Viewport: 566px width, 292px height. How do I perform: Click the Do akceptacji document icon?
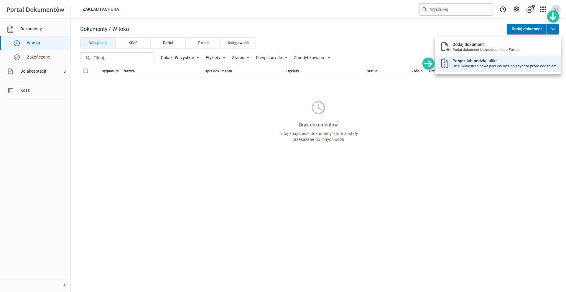[10, 71]
